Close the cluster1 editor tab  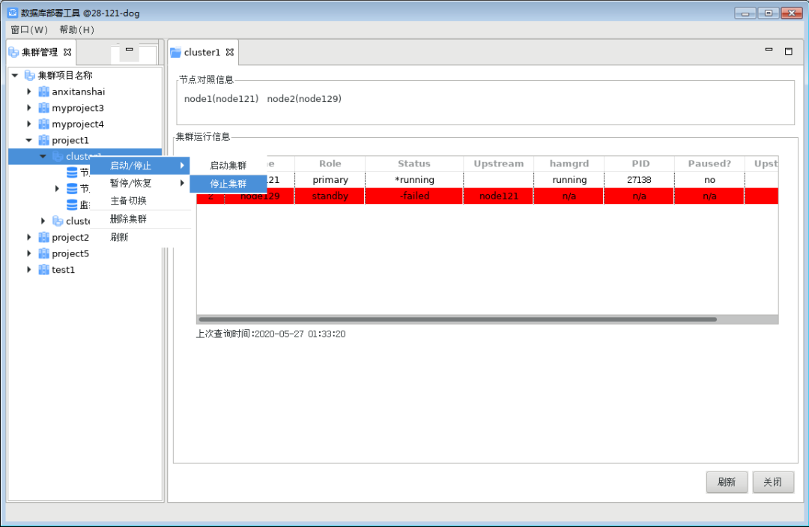(230, 52)
